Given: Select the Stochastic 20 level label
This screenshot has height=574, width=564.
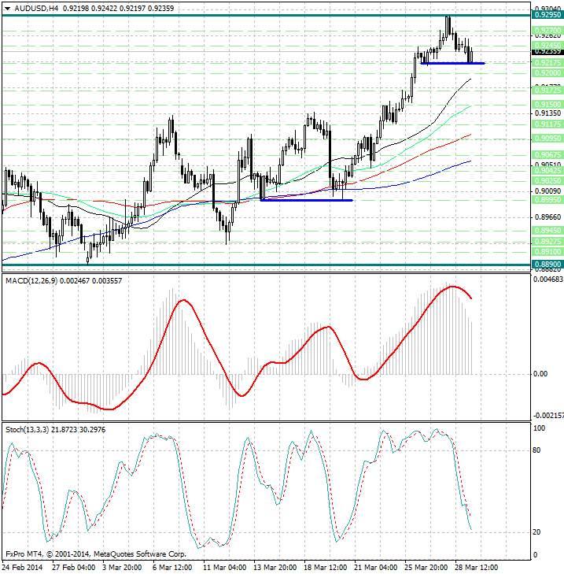Looking at the screenshot, I should [x=536, y=532].
